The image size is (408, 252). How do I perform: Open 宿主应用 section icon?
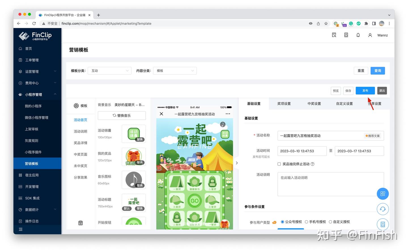pyautogui.click(x=20, y=175)
